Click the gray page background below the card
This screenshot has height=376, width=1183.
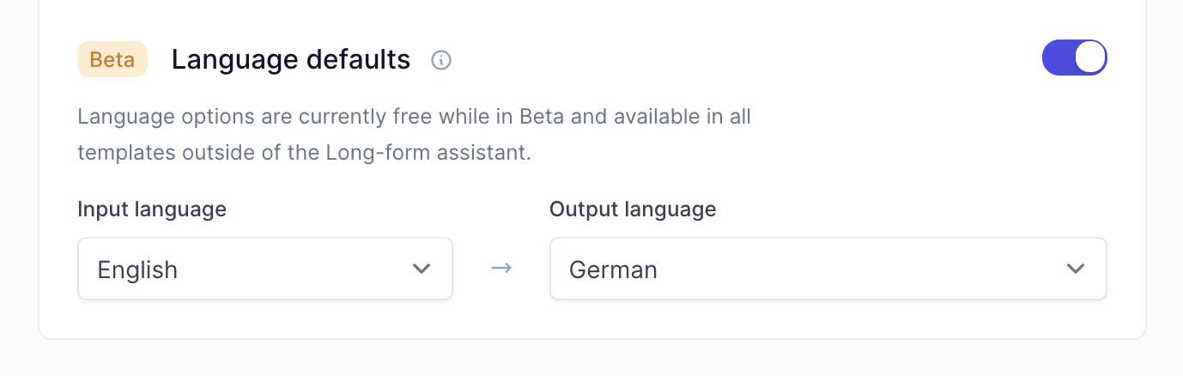coord(591,359)
